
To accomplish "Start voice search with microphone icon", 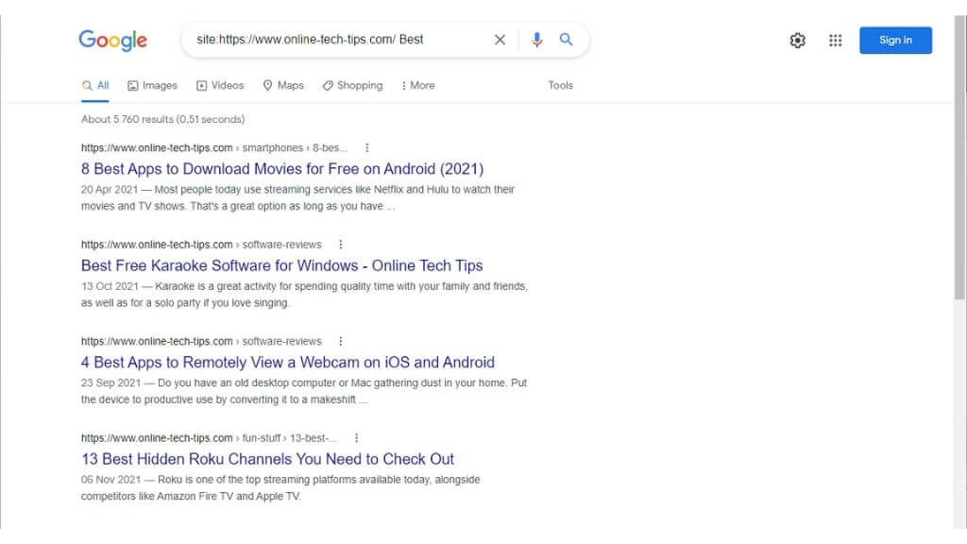I will click(x=537, y=40).
